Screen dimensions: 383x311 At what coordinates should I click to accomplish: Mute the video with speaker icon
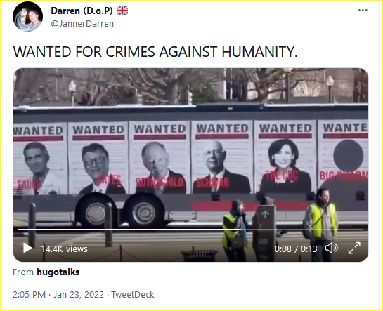point(332,249)
